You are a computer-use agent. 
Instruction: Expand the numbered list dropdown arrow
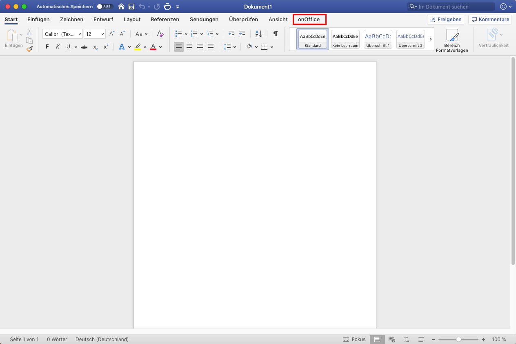(202, 34)
